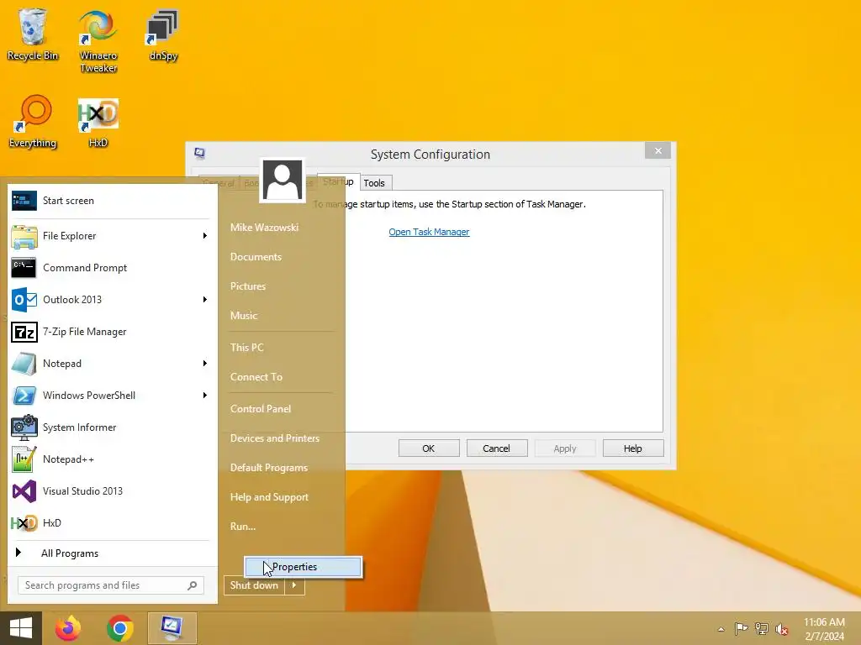
Task: Open Shut down options arrow
Action: tap(294, 585)
